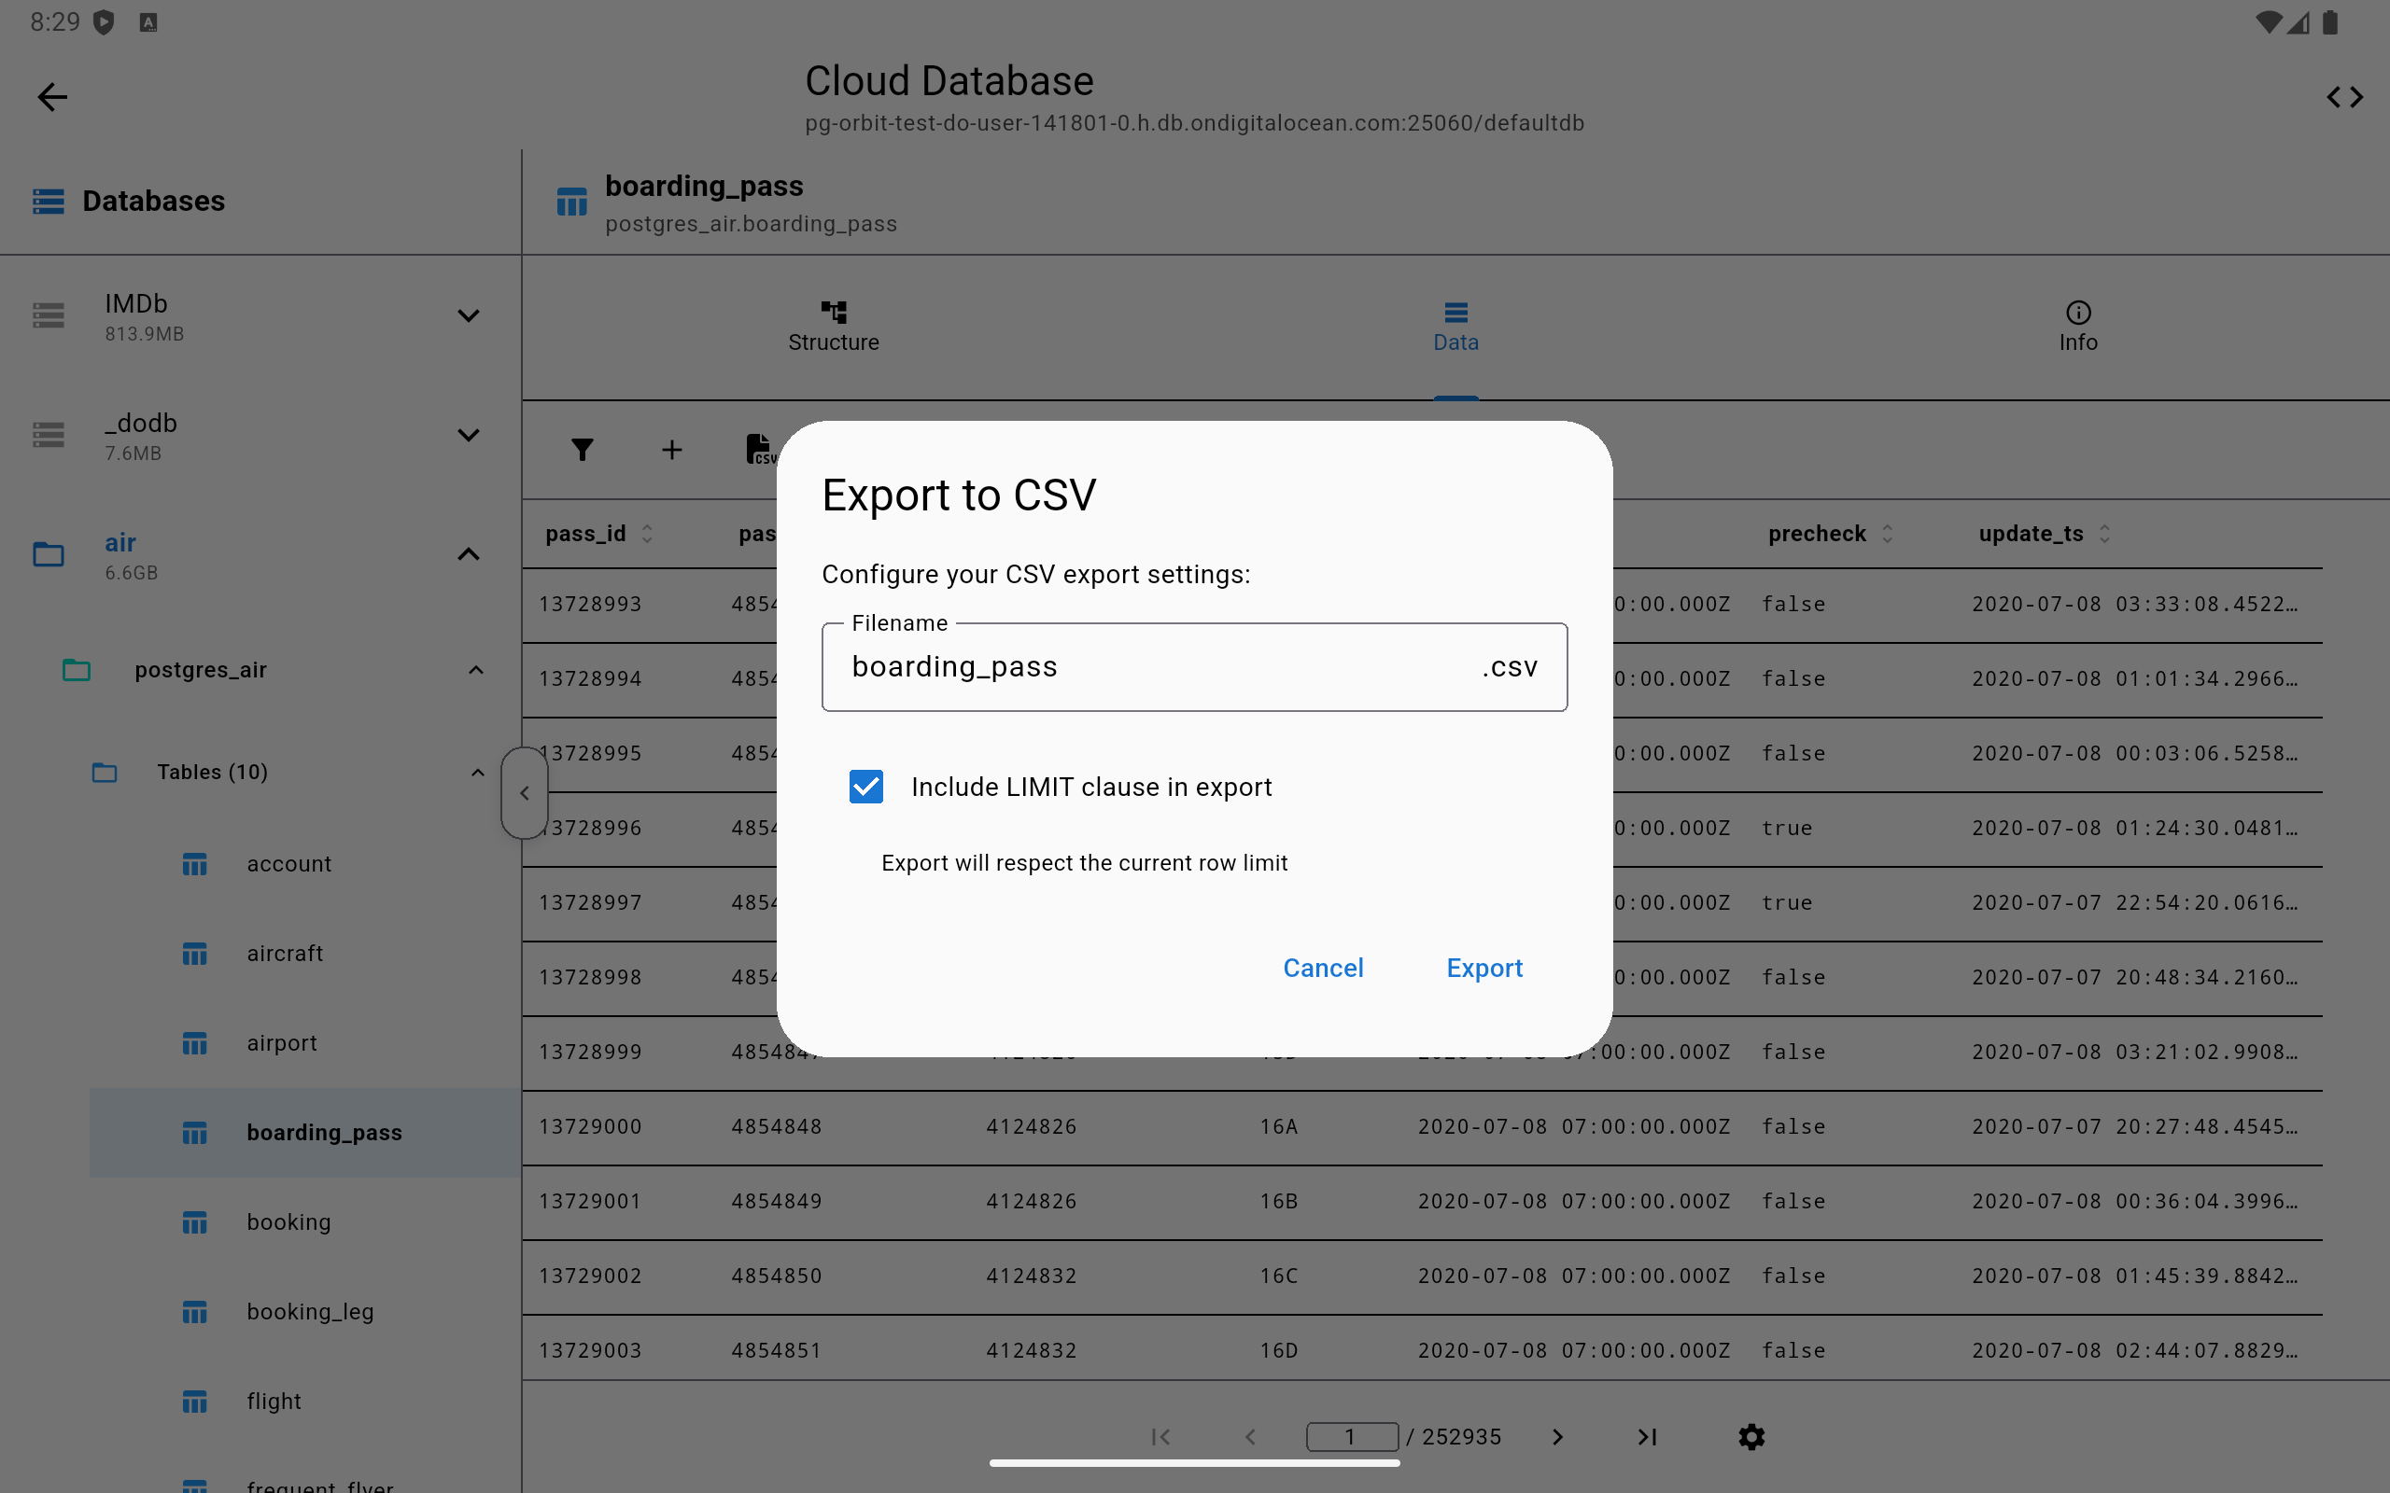Open table settings gear icon
This screenshot has height=1493, width=2390.
[1751, 1437]
